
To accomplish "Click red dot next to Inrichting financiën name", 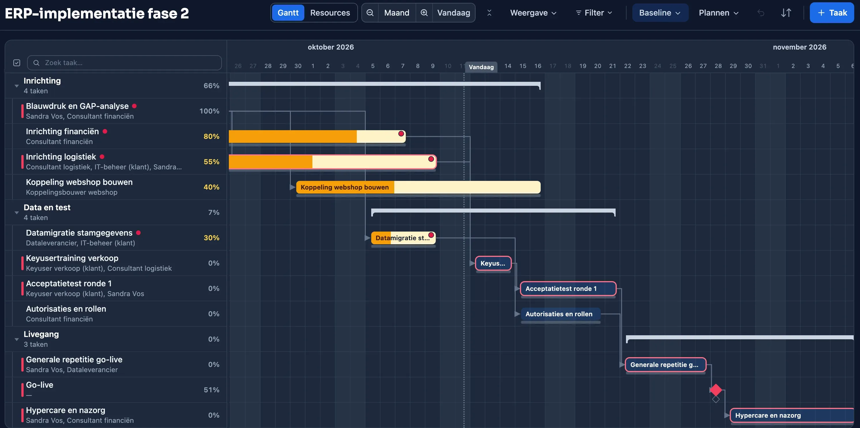I will [x=105, y=131].
